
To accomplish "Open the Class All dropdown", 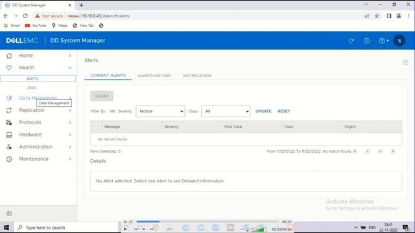I will point(226,111).
